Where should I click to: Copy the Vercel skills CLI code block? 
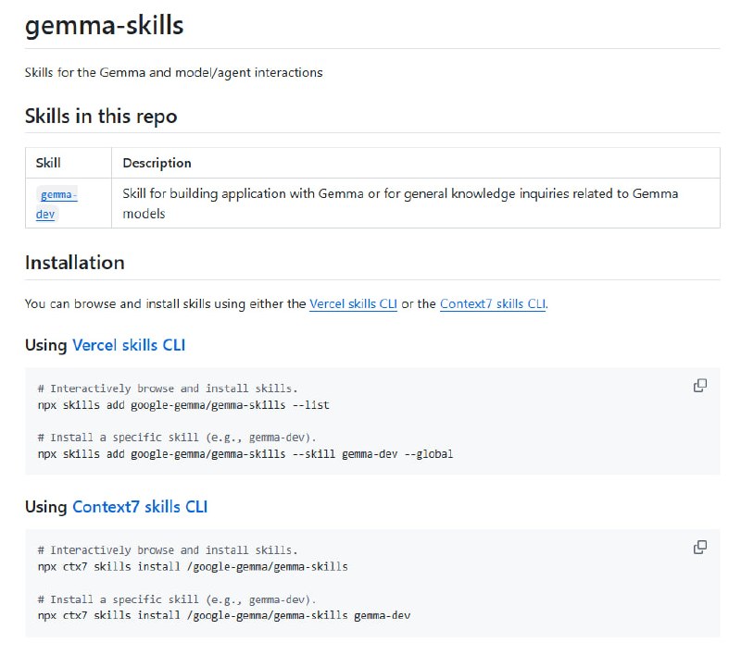click(700, 386)
